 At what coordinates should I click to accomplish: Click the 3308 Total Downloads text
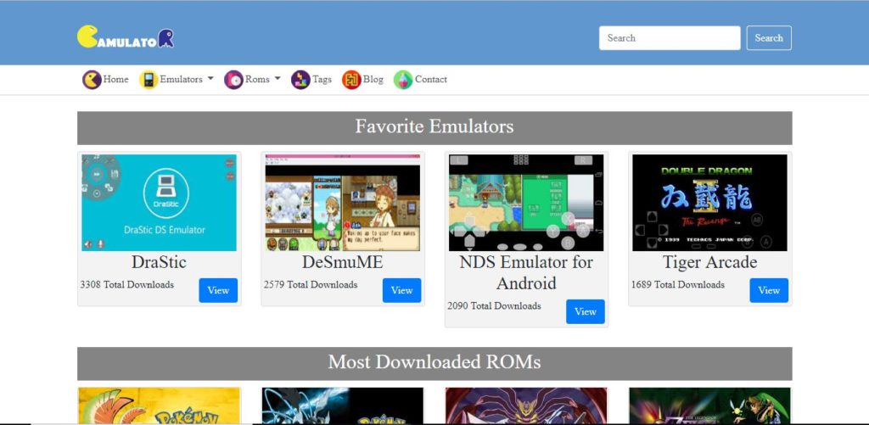coord(127,285)
